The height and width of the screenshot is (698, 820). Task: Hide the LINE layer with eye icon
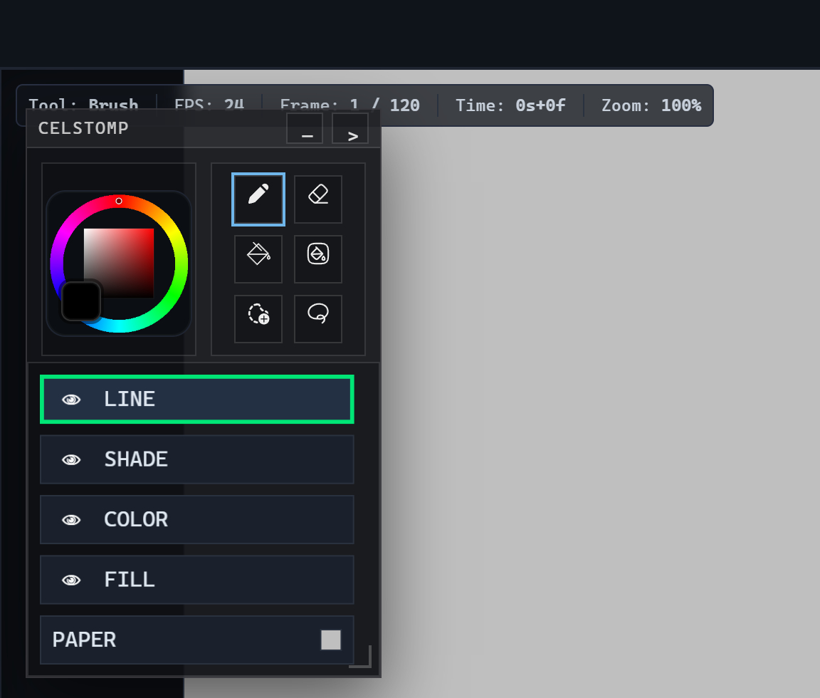tap(71, 400)
